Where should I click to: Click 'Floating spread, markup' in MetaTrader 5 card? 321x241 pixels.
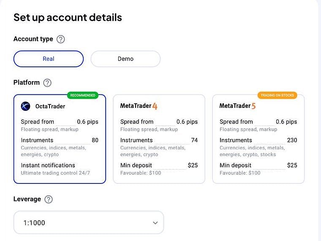tap(248, 129)
